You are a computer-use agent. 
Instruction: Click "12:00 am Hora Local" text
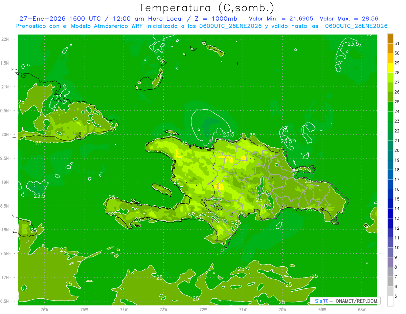(x=147, y=19)
